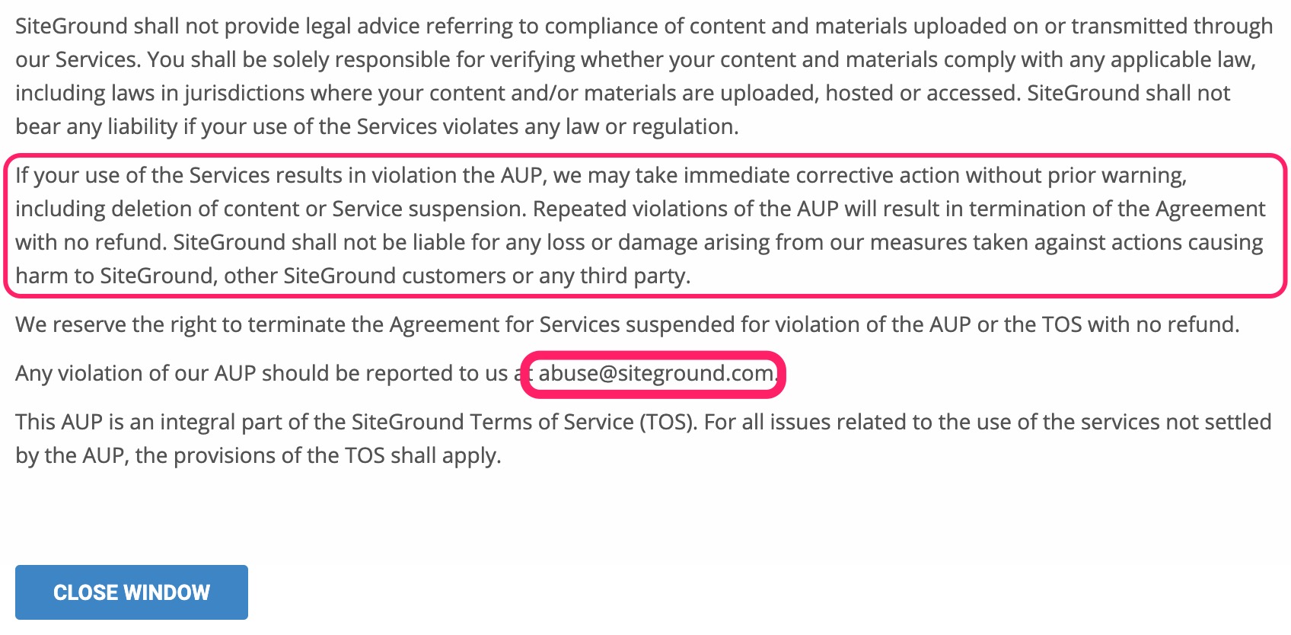The height and width of the screenshot is (635, 1291).
Task: Click the words "jurisdictions where your content"
Action: [304, 94]
